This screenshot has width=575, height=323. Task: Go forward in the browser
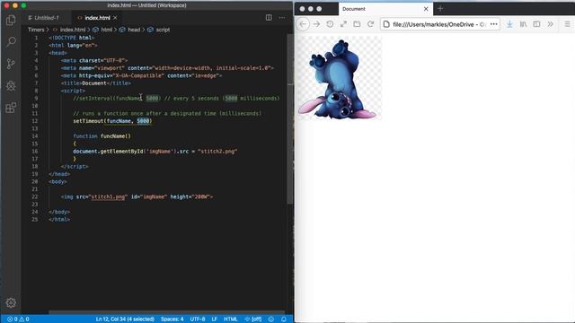pyautogui.click(x=316, y=24)
